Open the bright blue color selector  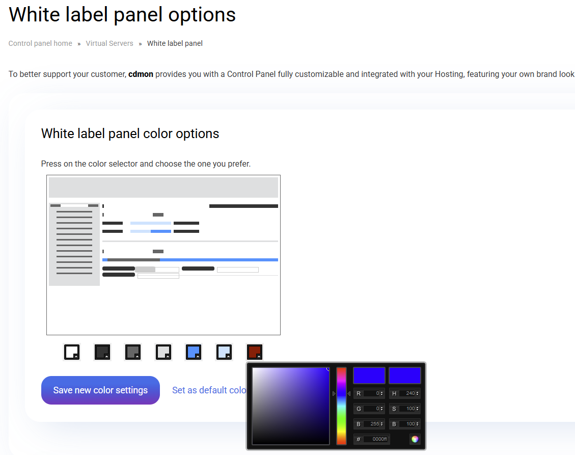[x=194, y=352]
